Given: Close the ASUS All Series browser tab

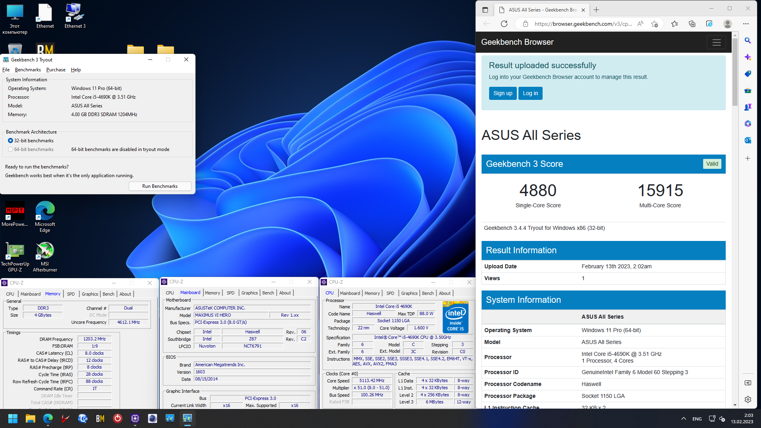Looking at the screenshot, I should [583, 10].
